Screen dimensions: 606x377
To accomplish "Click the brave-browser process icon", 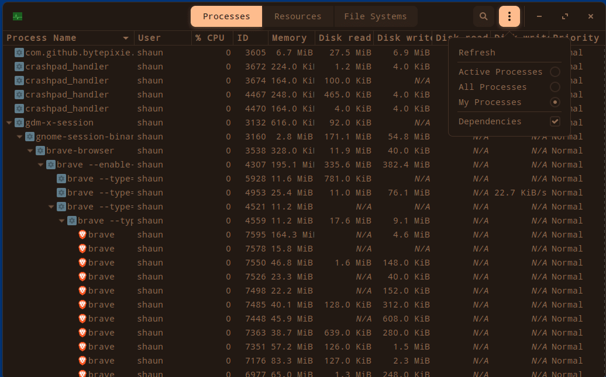I will (40, 151).
